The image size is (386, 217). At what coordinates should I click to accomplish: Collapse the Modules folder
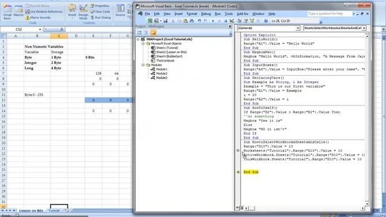click(x=143, y=65)
